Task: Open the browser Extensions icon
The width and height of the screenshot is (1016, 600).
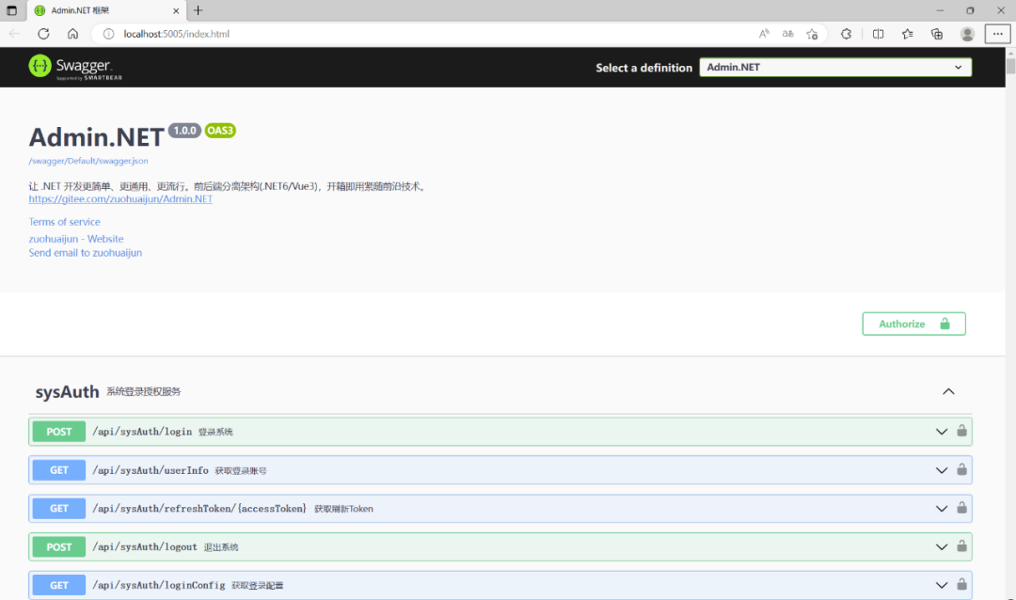Action: pos(847,34)
